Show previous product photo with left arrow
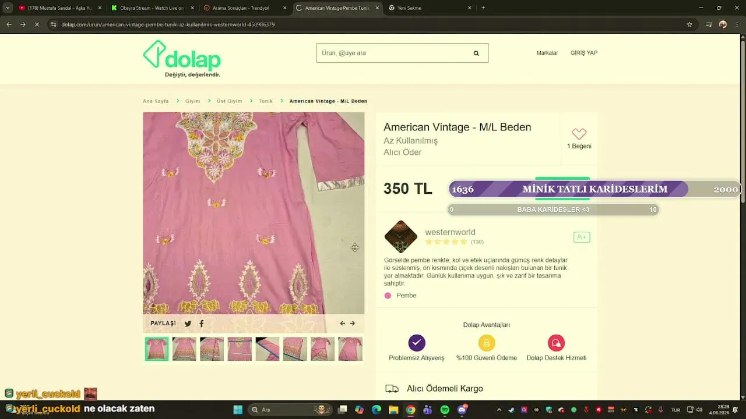The width and height of the screenshot is (746, 419). coord(343,324)
